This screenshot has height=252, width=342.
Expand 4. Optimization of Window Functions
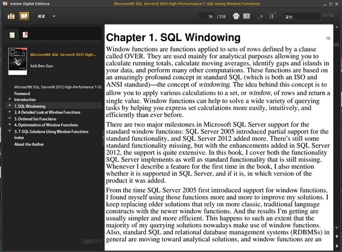pyautogui.click(x=10, y=125)
